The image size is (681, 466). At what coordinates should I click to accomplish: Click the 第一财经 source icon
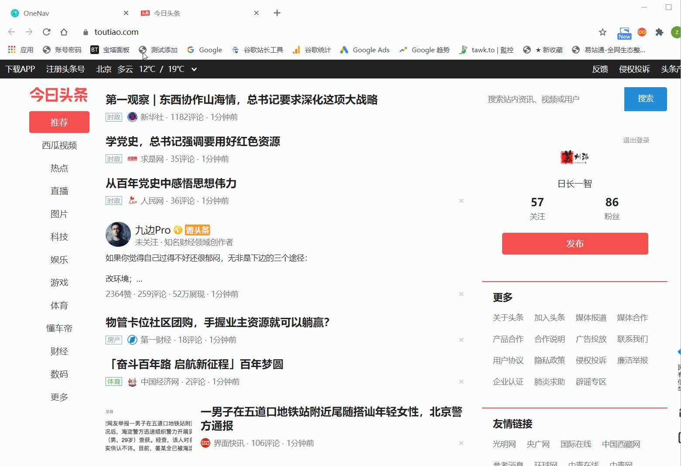tap(132, 340)
